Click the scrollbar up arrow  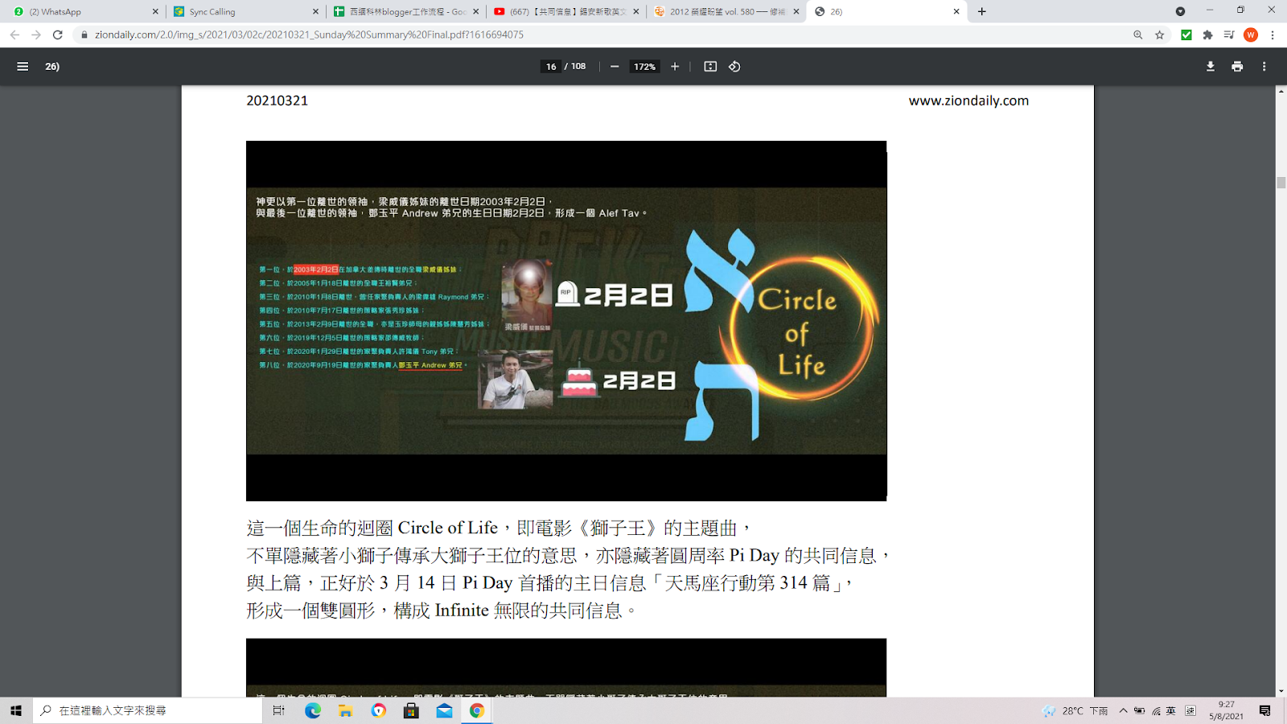[1281, 91]
